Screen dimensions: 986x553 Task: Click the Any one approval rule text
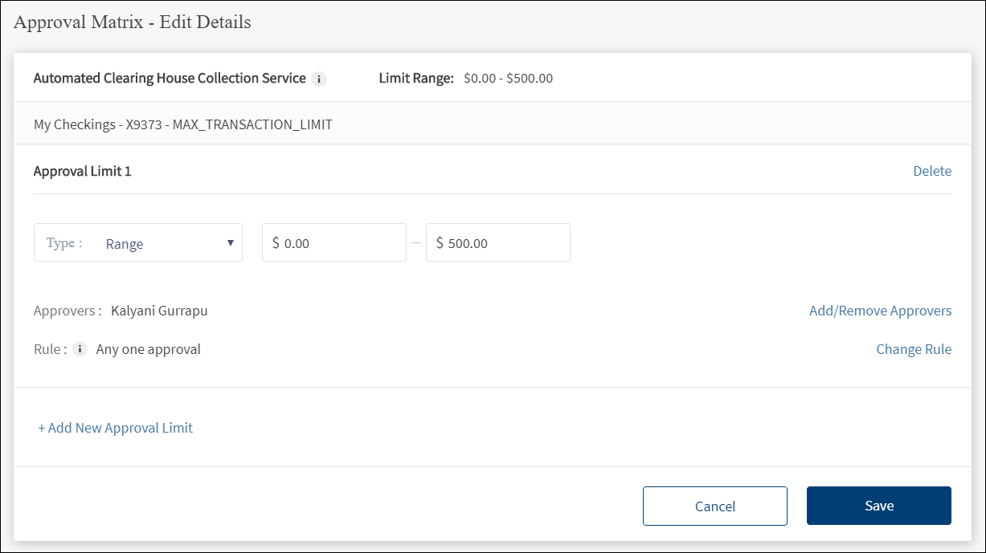[x=149, y=349]
